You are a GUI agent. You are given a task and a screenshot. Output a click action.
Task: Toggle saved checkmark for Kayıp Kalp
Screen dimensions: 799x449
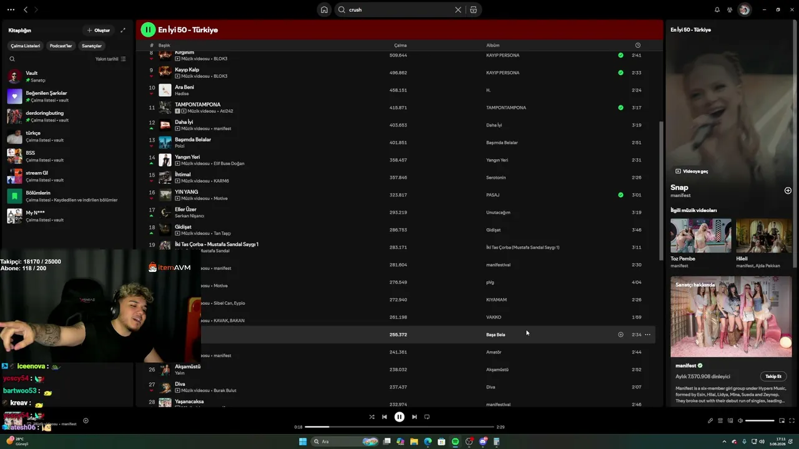tap(620, 72)
